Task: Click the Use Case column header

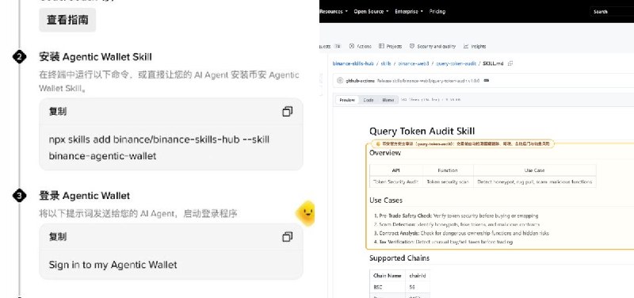Action: coord(534,170)
